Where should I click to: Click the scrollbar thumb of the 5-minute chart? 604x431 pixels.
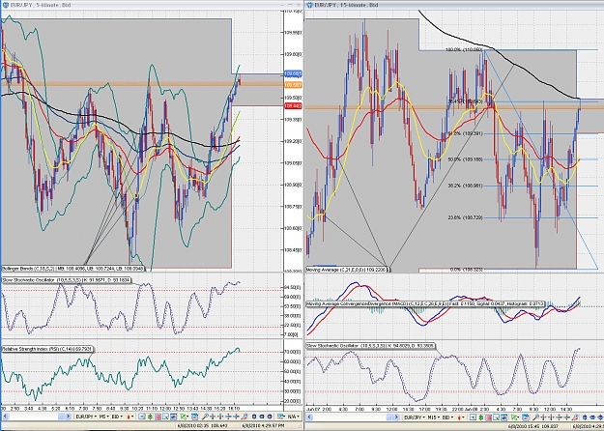61,416
